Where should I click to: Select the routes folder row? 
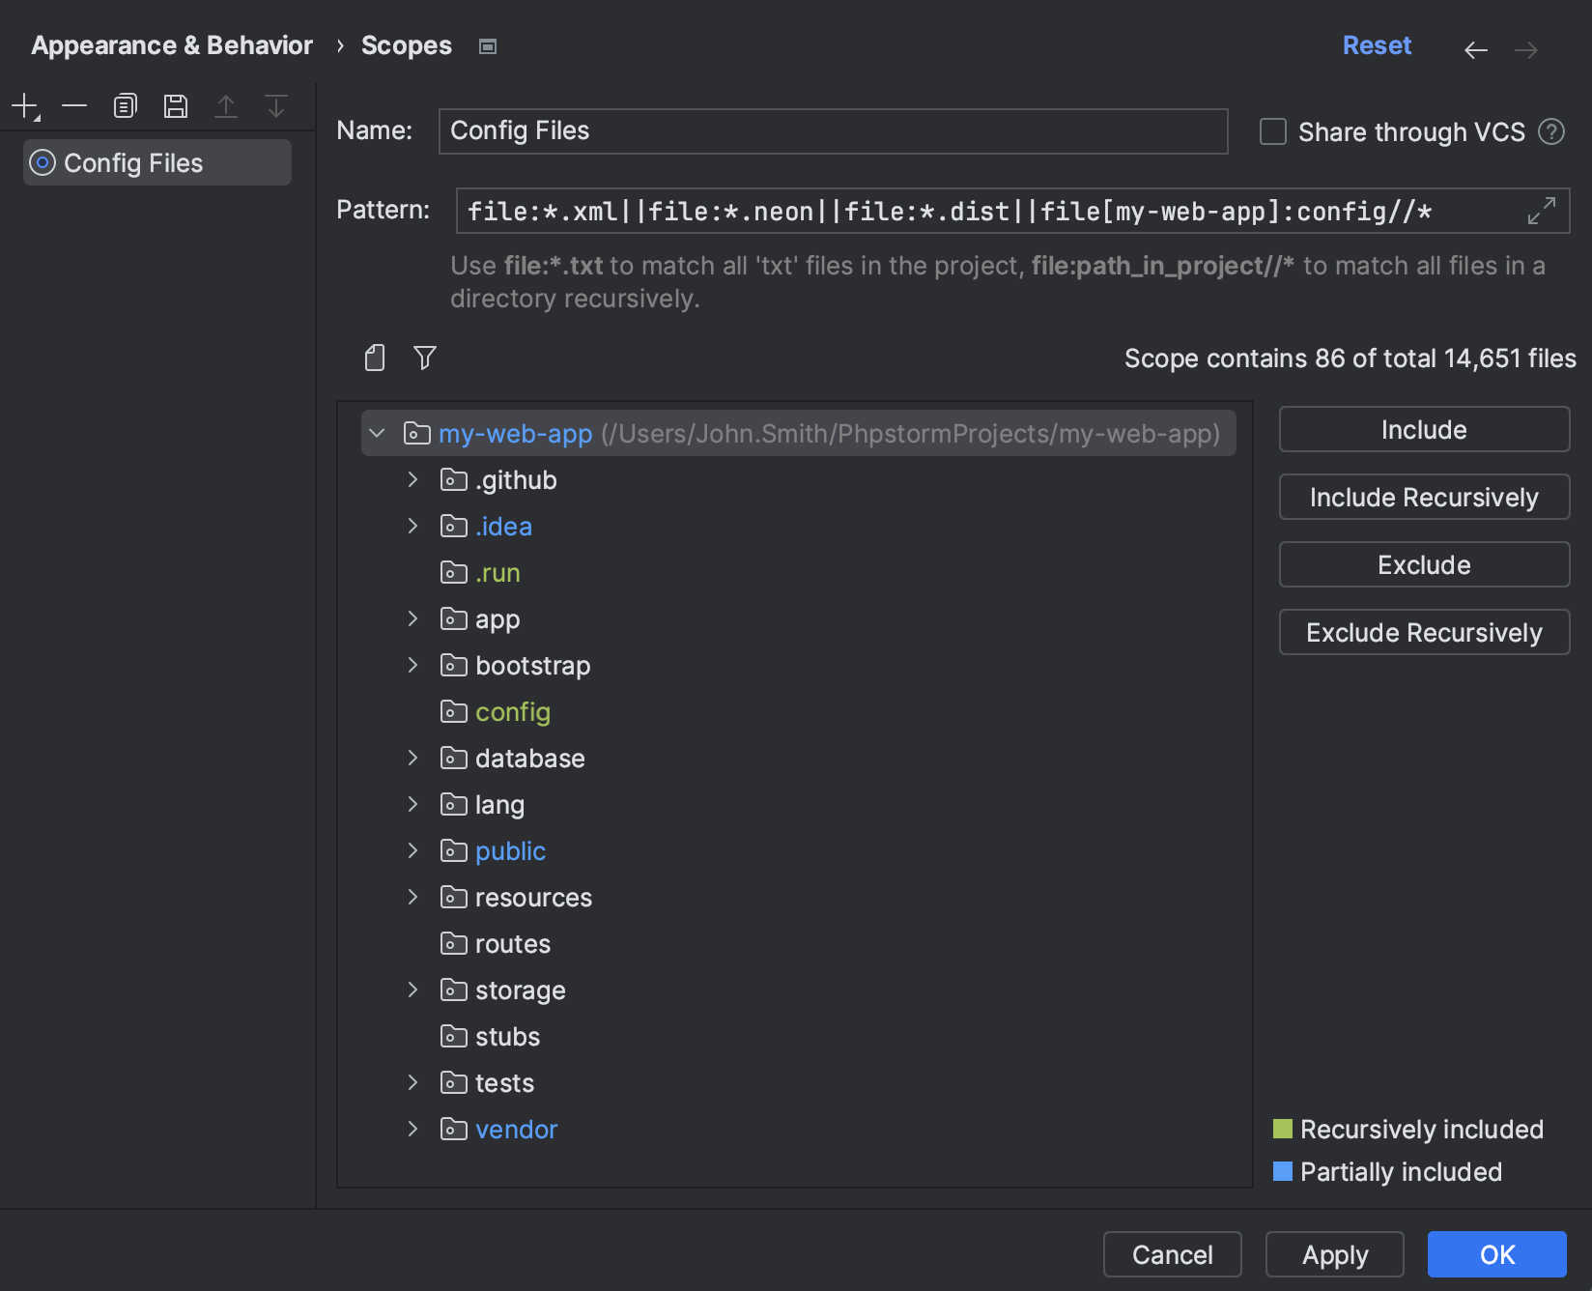(799, 943)
